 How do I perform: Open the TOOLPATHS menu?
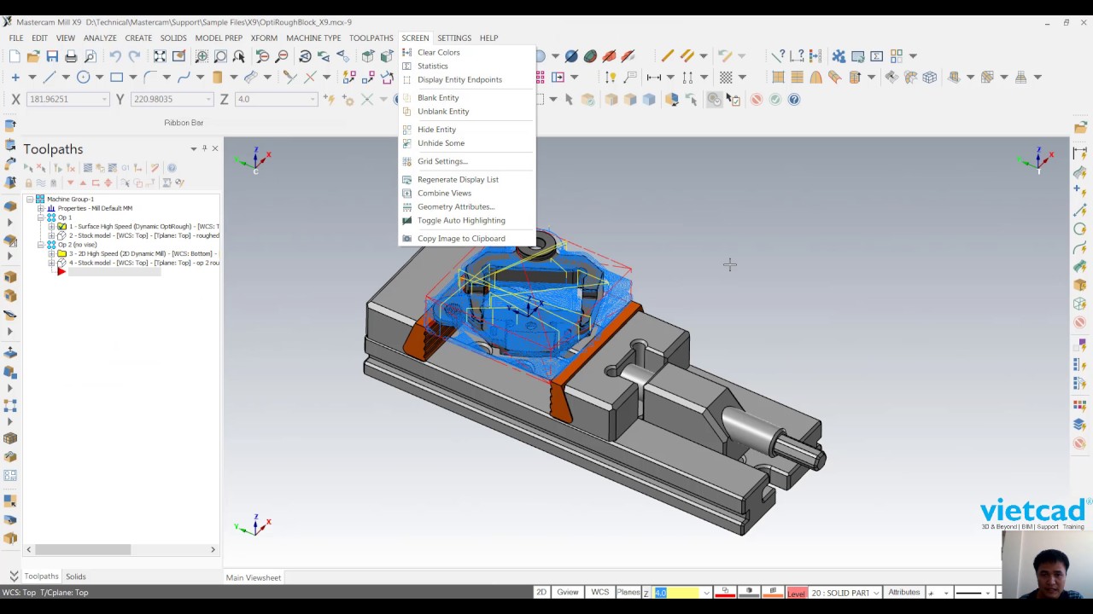(371, 38)
